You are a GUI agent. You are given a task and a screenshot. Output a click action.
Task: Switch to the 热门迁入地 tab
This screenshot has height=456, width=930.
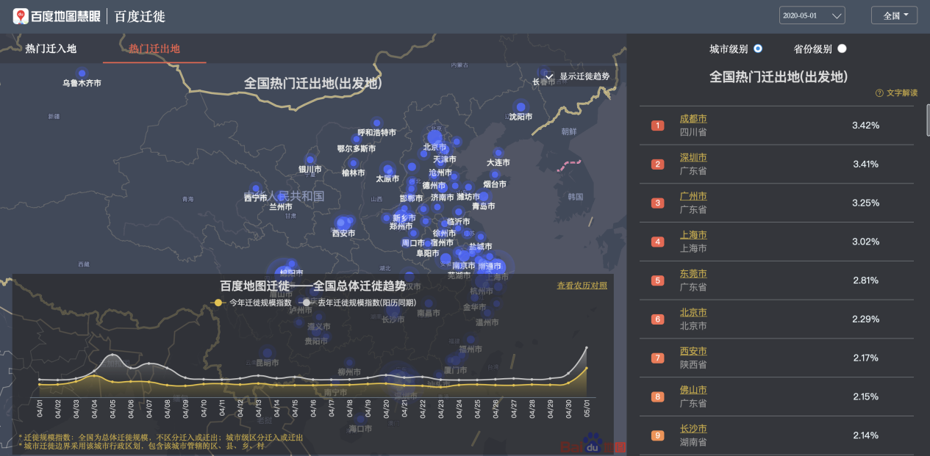click(51, 48)
